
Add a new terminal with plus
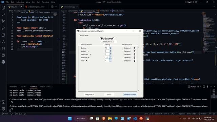pyautogui.click(x=198, y=87)
